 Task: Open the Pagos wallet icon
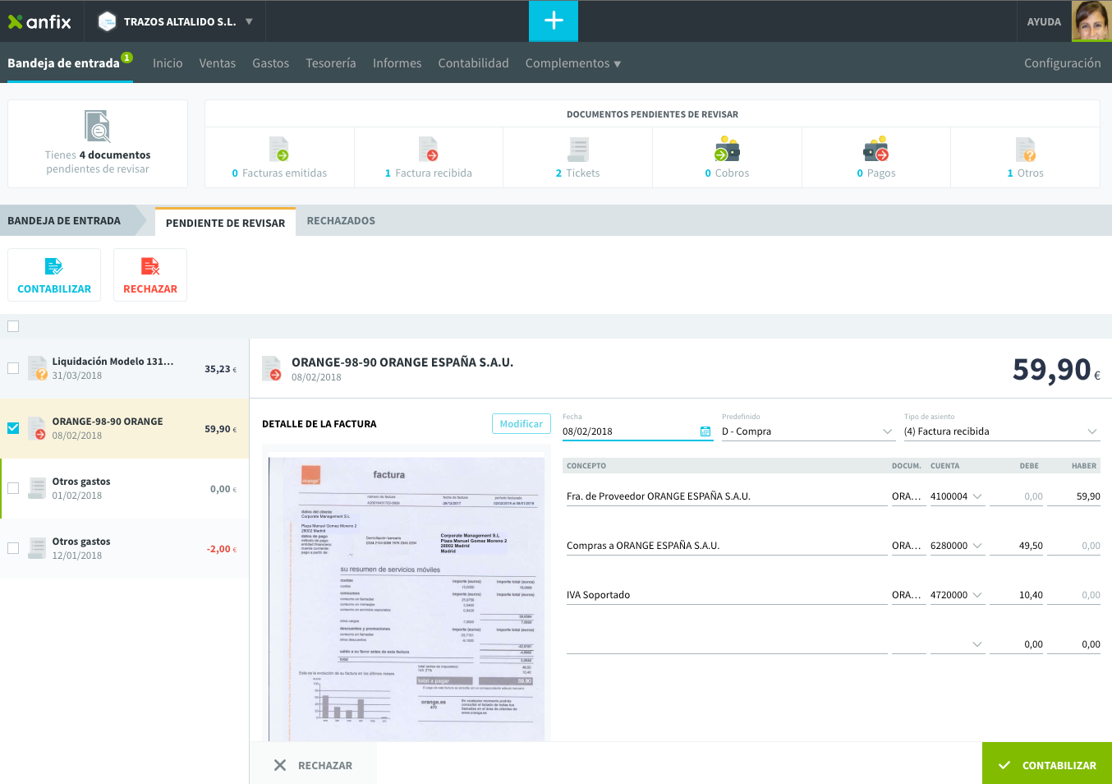click(x=876, y=150)
